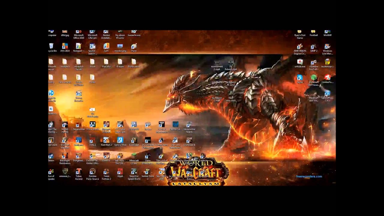Viewport: 384px width, 216px height.
Task: Select the EverQuest II shortcut
Action: (189, 142)
